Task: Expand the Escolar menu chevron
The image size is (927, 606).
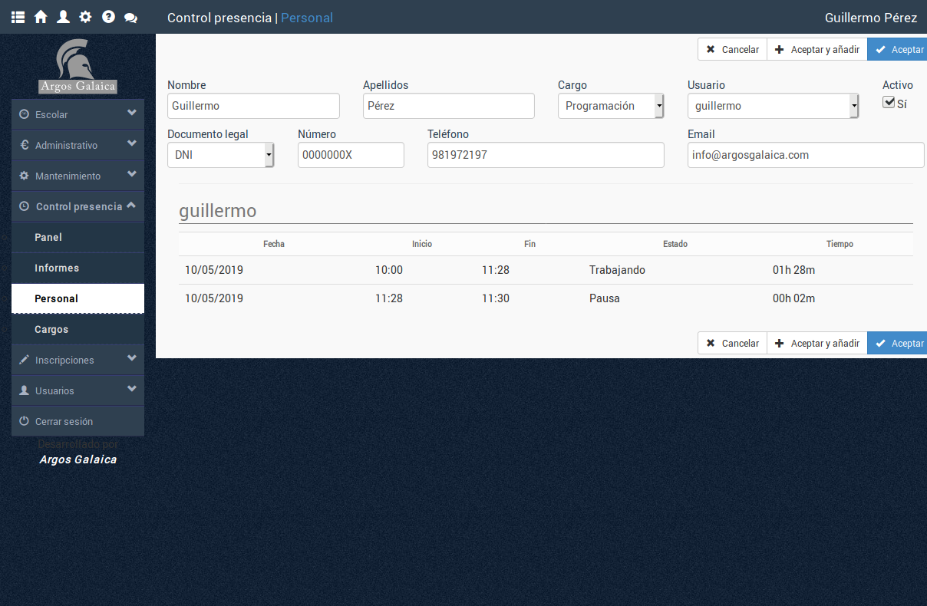Action: click(132, 114)
